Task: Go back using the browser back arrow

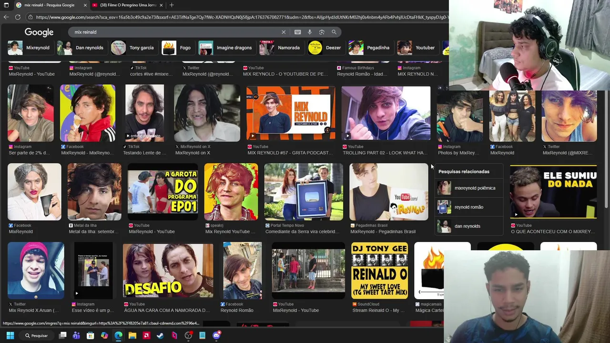Action: click(6, 17)
